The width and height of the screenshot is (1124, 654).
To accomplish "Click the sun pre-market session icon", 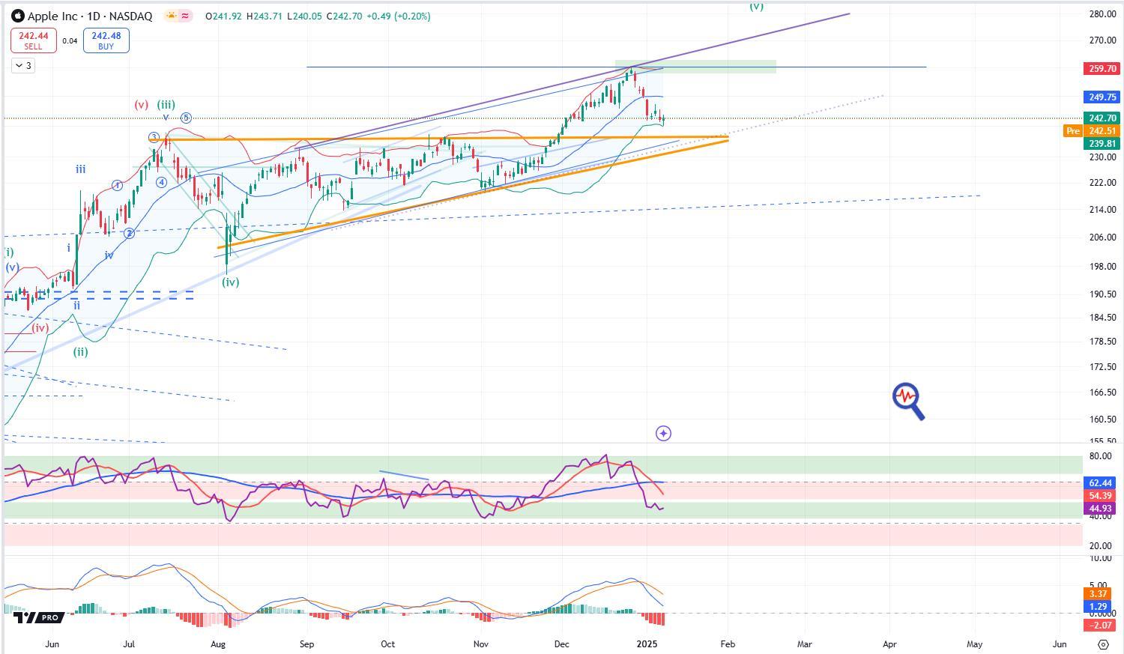I will pos(172,16).
